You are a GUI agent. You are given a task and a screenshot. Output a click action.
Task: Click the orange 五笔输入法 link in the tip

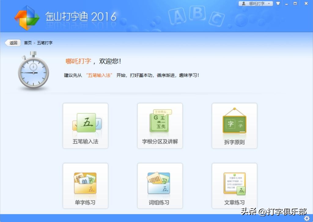click(x=99, y=75)
